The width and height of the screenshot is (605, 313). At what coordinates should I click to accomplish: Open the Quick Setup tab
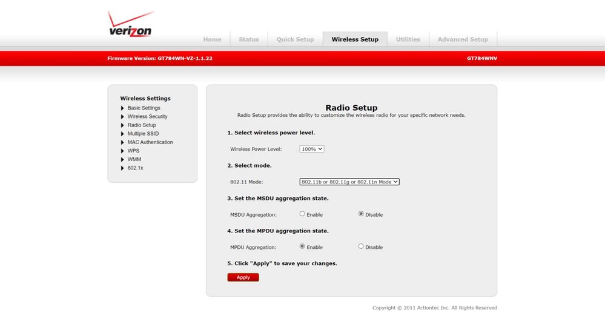(x=295, y=39)
